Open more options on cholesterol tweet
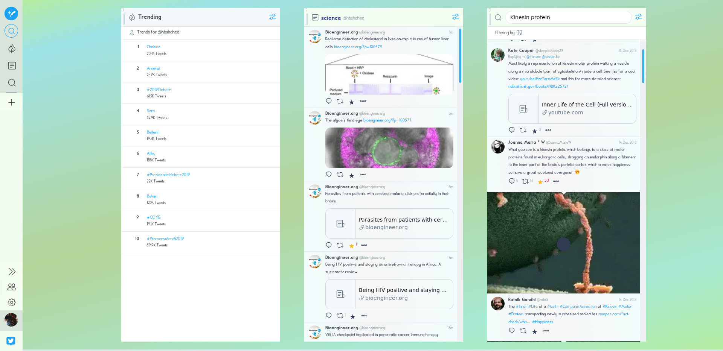 point(363,101)
